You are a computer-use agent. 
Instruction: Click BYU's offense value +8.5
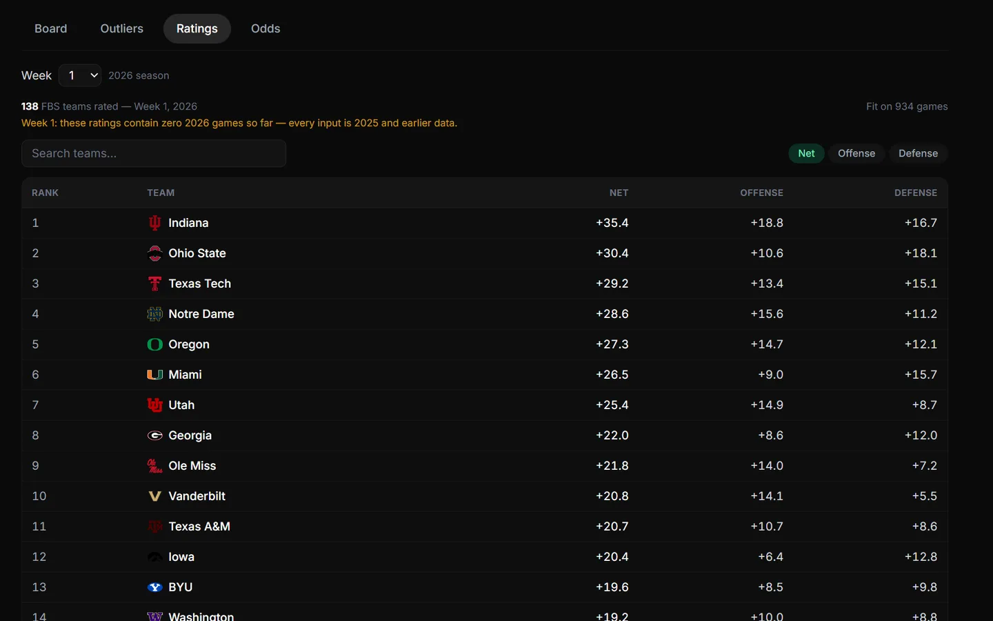point(771,587)
